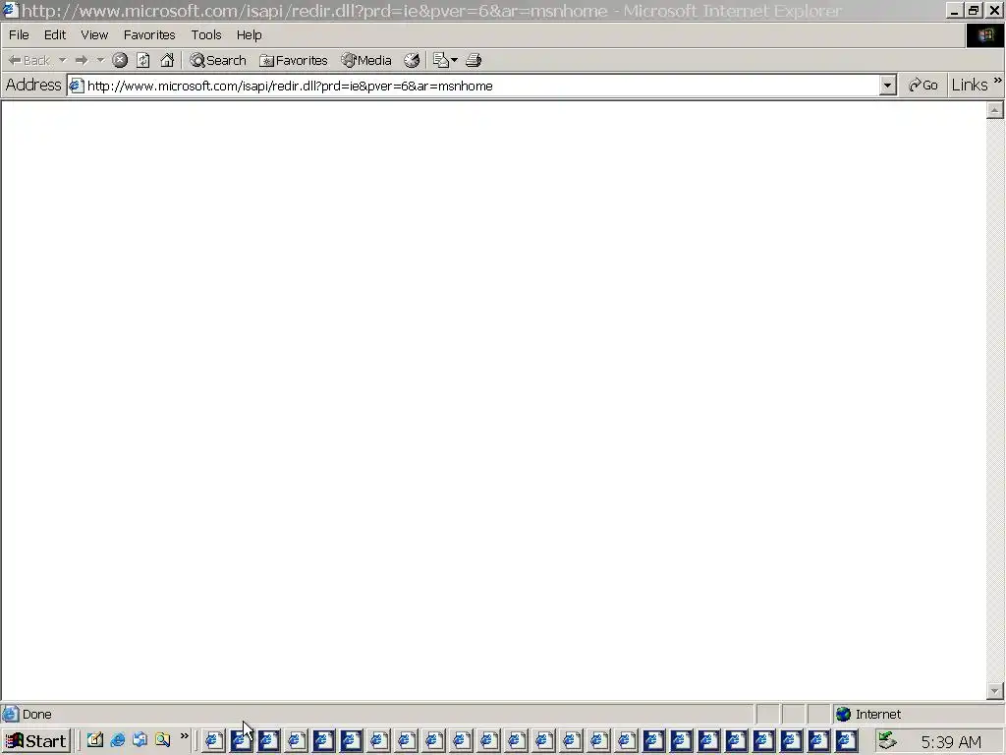
Task: Click the 5:39 AM clock
Action: pyautogui.click(x=951, y=742)
